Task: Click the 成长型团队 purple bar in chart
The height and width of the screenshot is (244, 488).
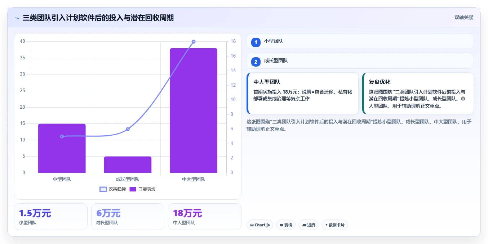Action: [128, 164]
